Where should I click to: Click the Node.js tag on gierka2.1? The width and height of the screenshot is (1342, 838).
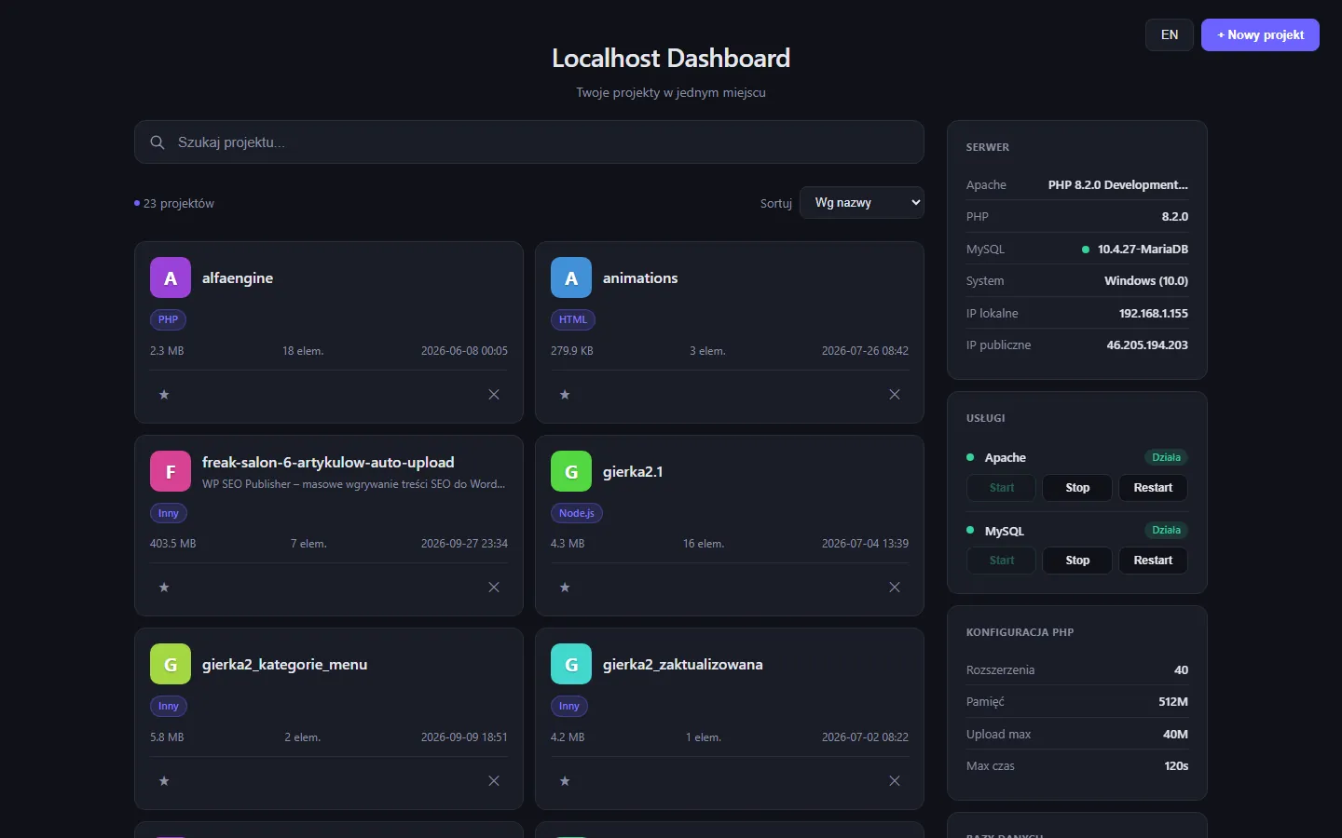coord(577,513)
